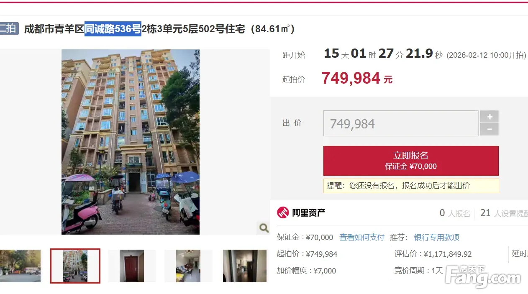Open the 银行专用款项 link

[x=437, y=238]
